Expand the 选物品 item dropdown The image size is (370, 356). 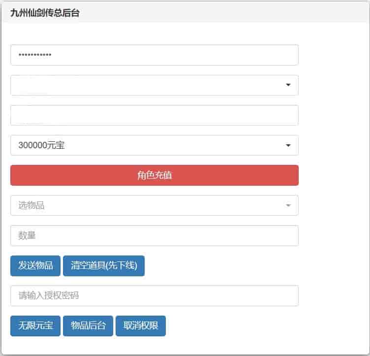click(154, 205)
